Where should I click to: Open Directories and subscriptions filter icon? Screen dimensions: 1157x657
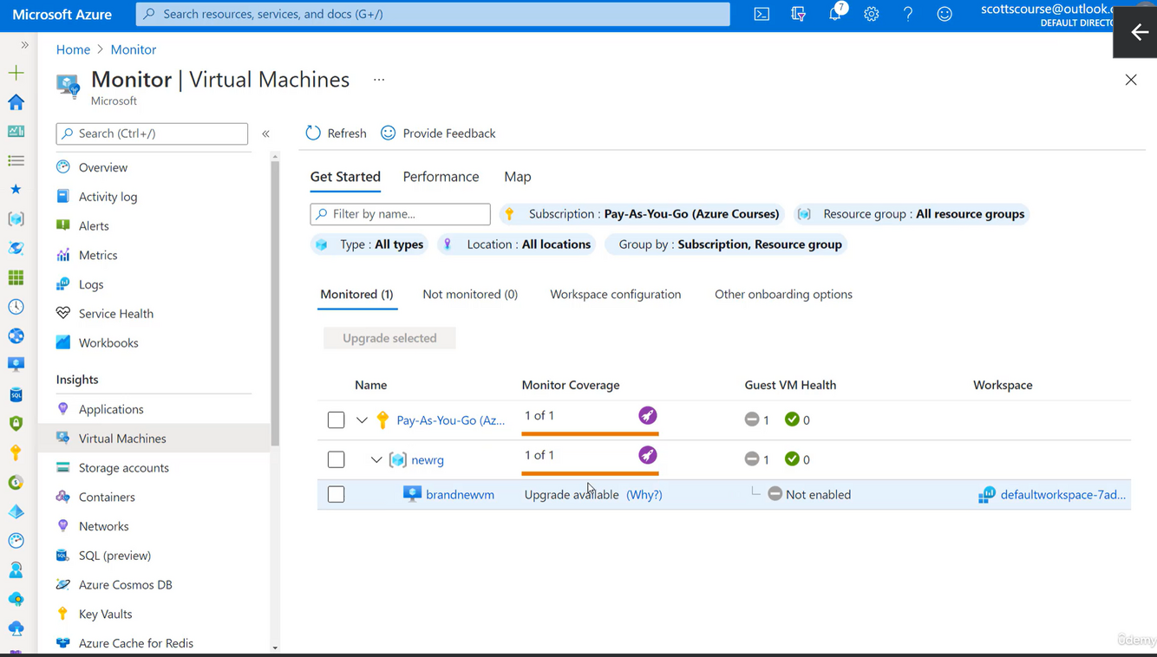tap(798, 14)
